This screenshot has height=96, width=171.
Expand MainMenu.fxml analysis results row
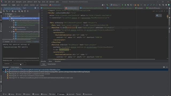3,70
